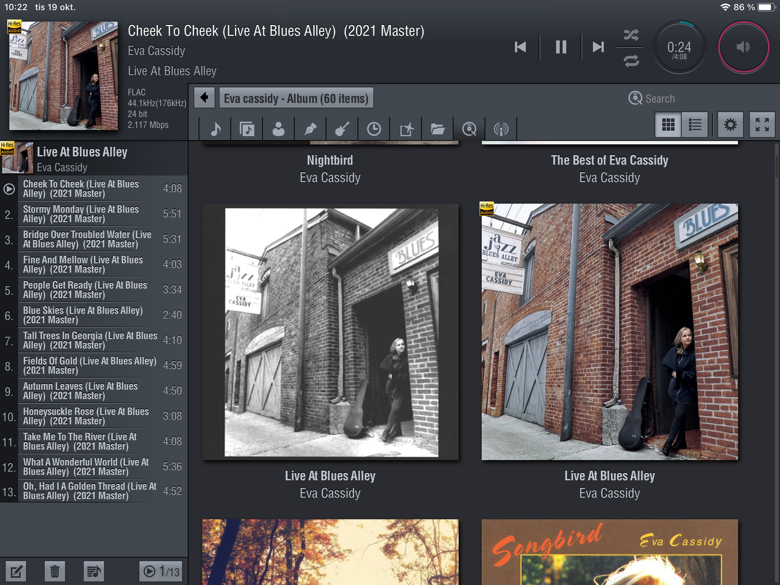Screen dimensions: 780x585
Task: Skip to the previous track
Action: pos(520,47)
